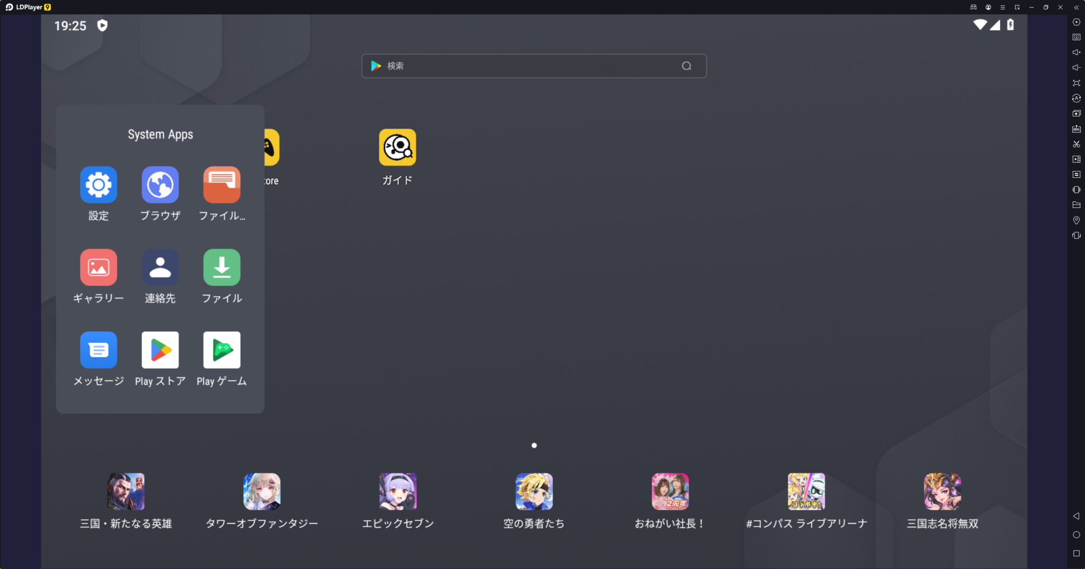Toggle the keyboard mapping tool in the sidebar

pyautogui.click(x=1077, y=37)
